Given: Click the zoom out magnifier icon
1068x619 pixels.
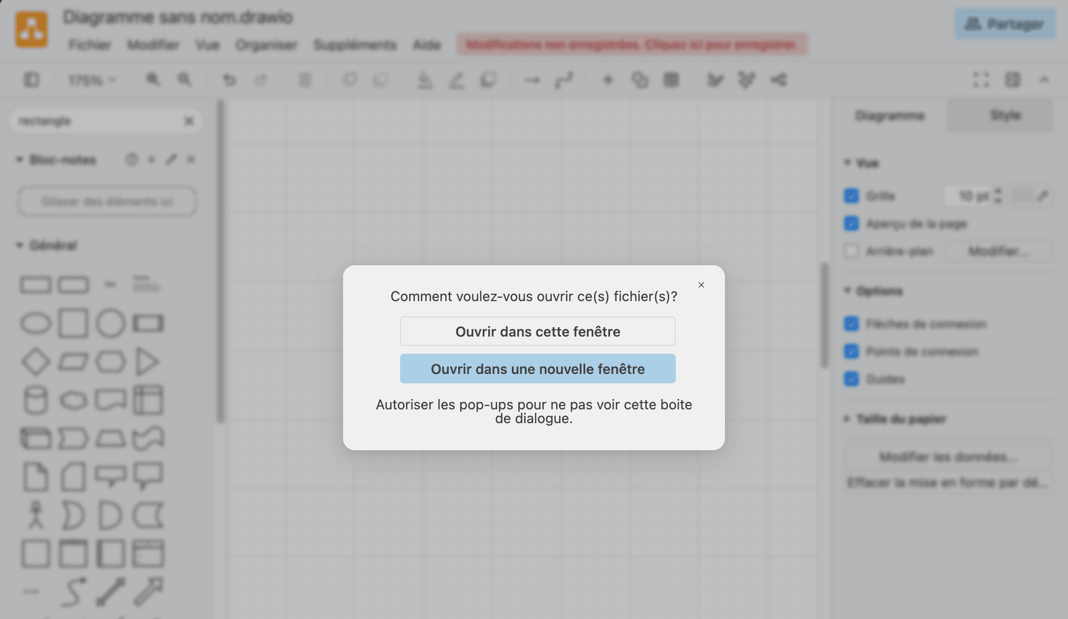Looking at the screenshot, I should pyautogui.click(x=185, y=79).
